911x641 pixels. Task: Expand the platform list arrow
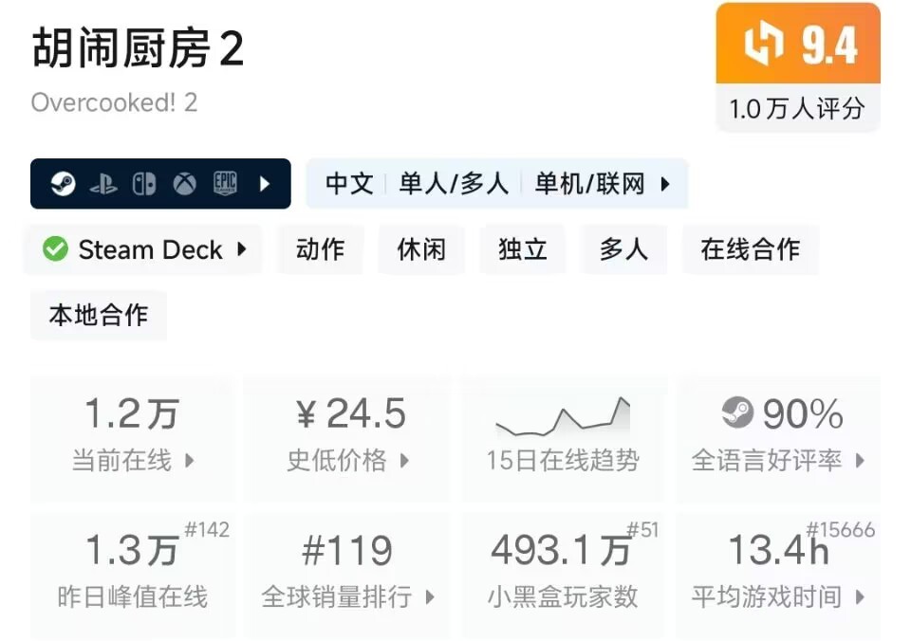(265, 184)
